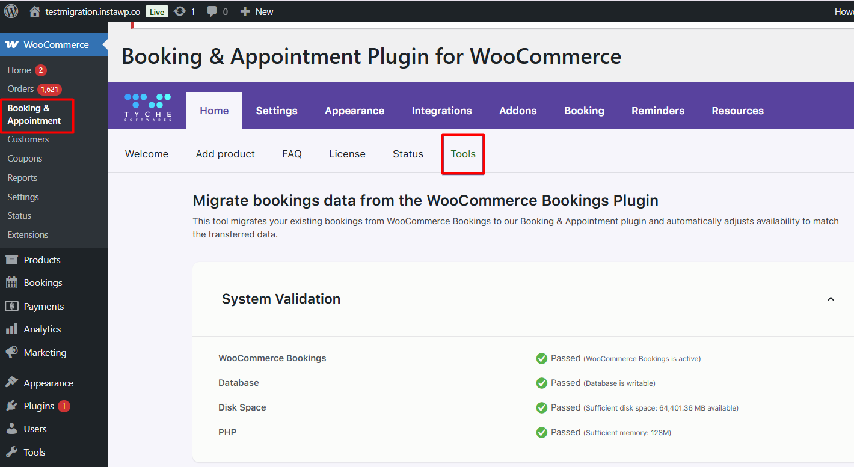Open the Payments menu item
This screenshot has height=467, width=854.
(x=43, y=307)
